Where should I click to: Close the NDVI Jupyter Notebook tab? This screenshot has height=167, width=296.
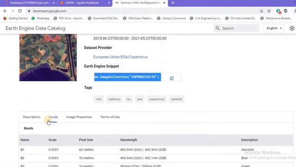[x=109, y=3]
